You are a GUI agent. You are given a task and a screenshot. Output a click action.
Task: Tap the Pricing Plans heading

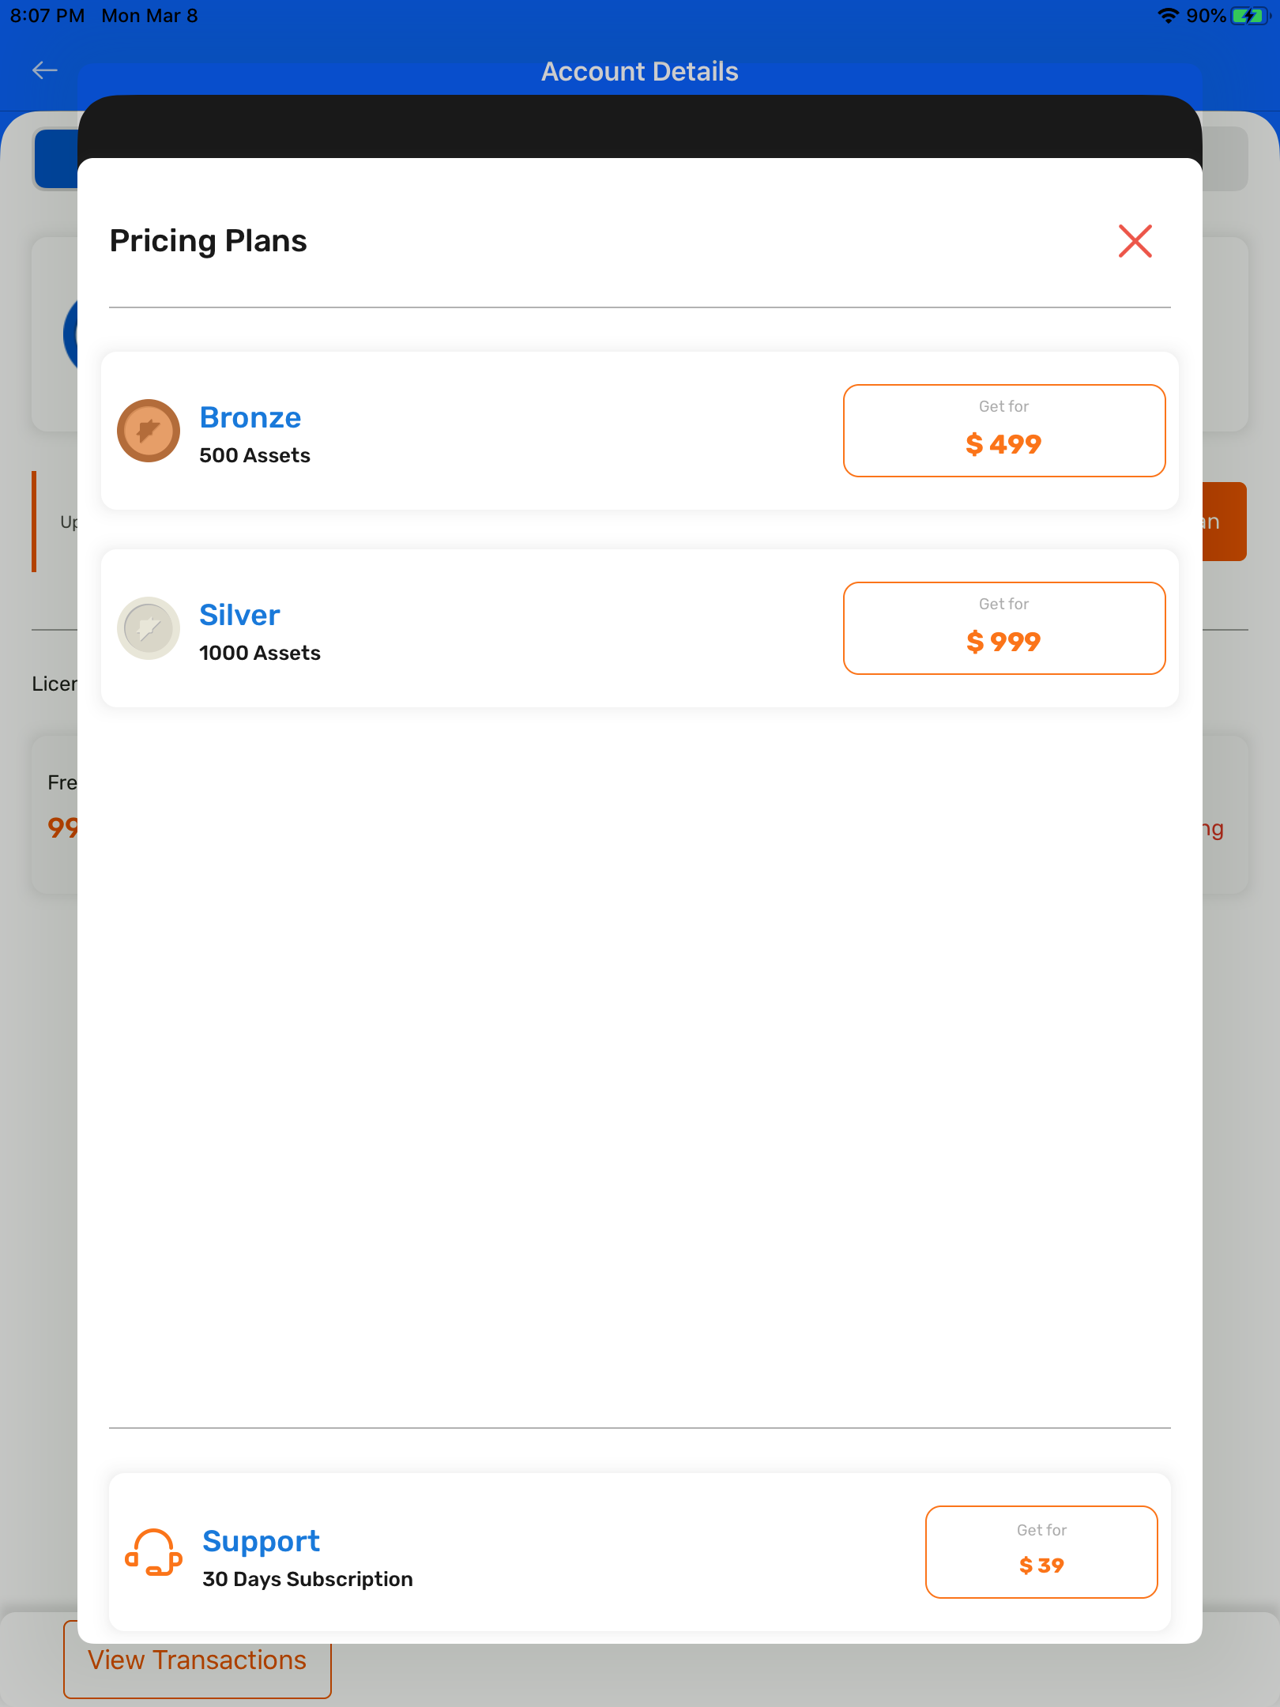(208, 241)
